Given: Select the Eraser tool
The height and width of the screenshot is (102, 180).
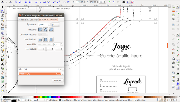Looking at the screenshot, I should [x=2, y=73].
